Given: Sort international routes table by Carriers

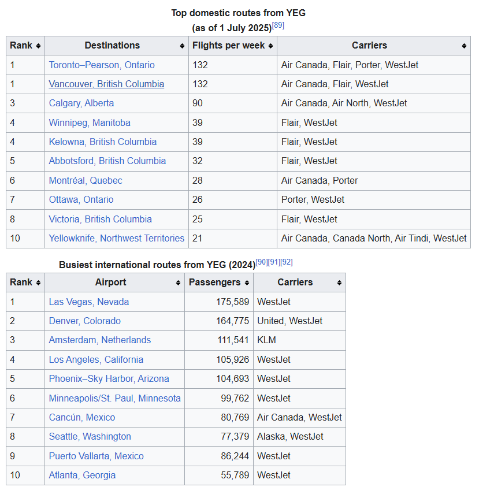Looking at the screenshot, I should (x=339, y=283).
